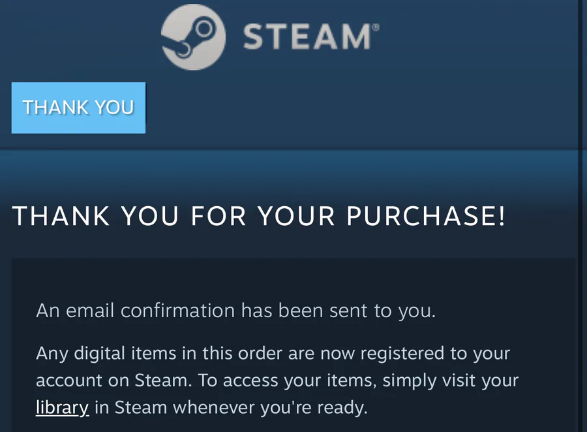Screen dimensions: 587x432
Task: Click the round Steam logo icon
Action: click(x=193, y=37)
